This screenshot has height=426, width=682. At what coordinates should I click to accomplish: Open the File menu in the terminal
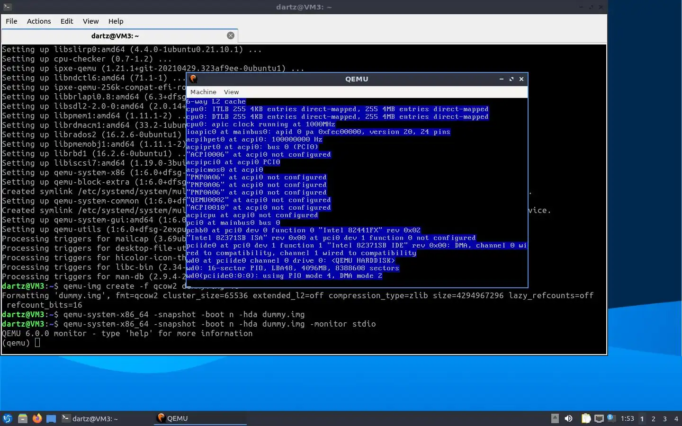tap(11, 21)
